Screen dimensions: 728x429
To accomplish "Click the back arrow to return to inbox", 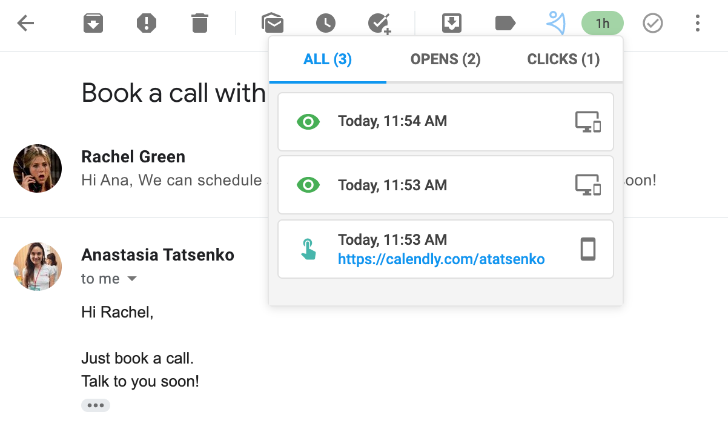I will click(x=26, y=24).
